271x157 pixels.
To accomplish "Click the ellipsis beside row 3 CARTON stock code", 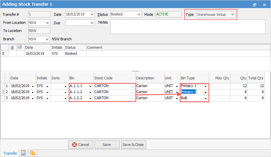I will tap(132, 98).
